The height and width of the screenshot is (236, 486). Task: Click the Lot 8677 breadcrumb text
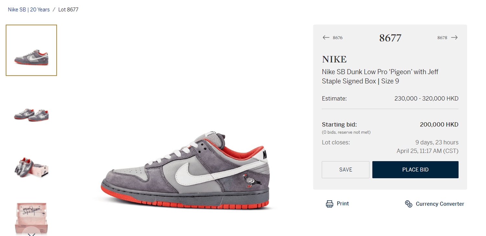(x=68, y=10)
